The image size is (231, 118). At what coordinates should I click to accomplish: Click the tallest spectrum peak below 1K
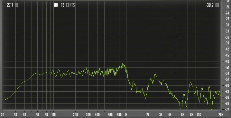(x=123, y=64)
